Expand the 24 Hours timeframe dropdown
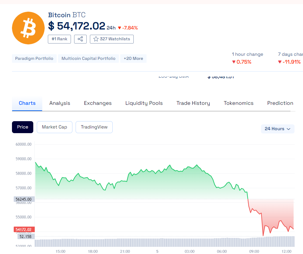Viewport: 303px width, 254px height. 277,129
